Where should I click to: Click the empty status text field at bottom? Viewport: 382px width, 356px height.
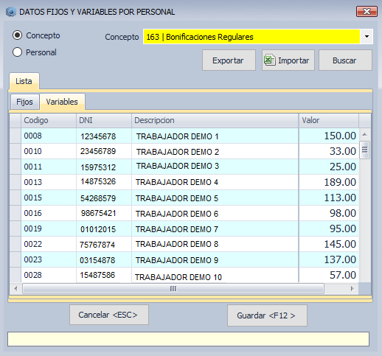pos(188,339)
